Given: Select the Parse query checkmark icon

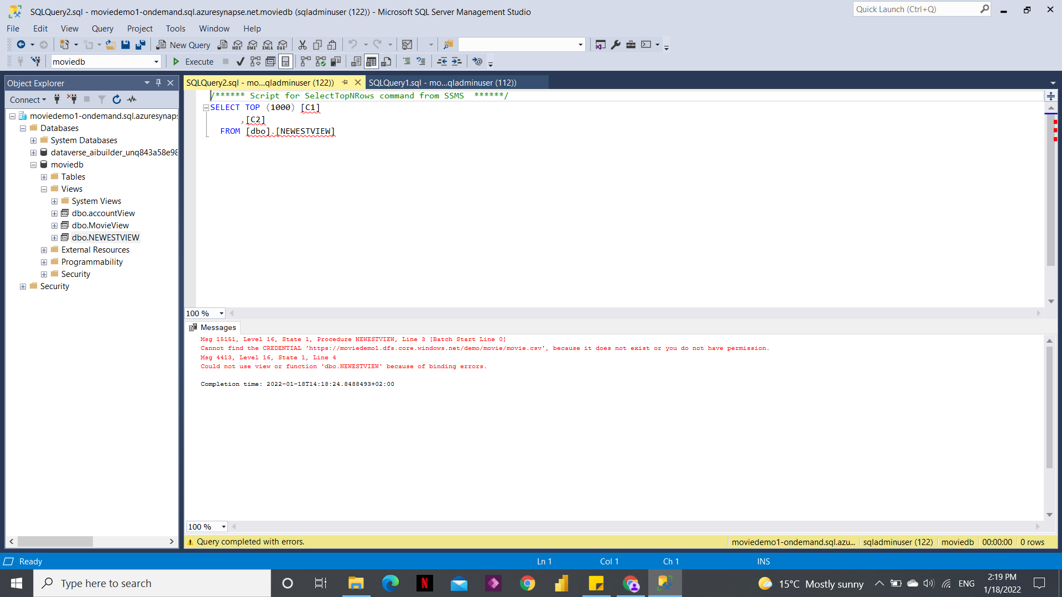Looking at the screenshot, I should point(241,62).
